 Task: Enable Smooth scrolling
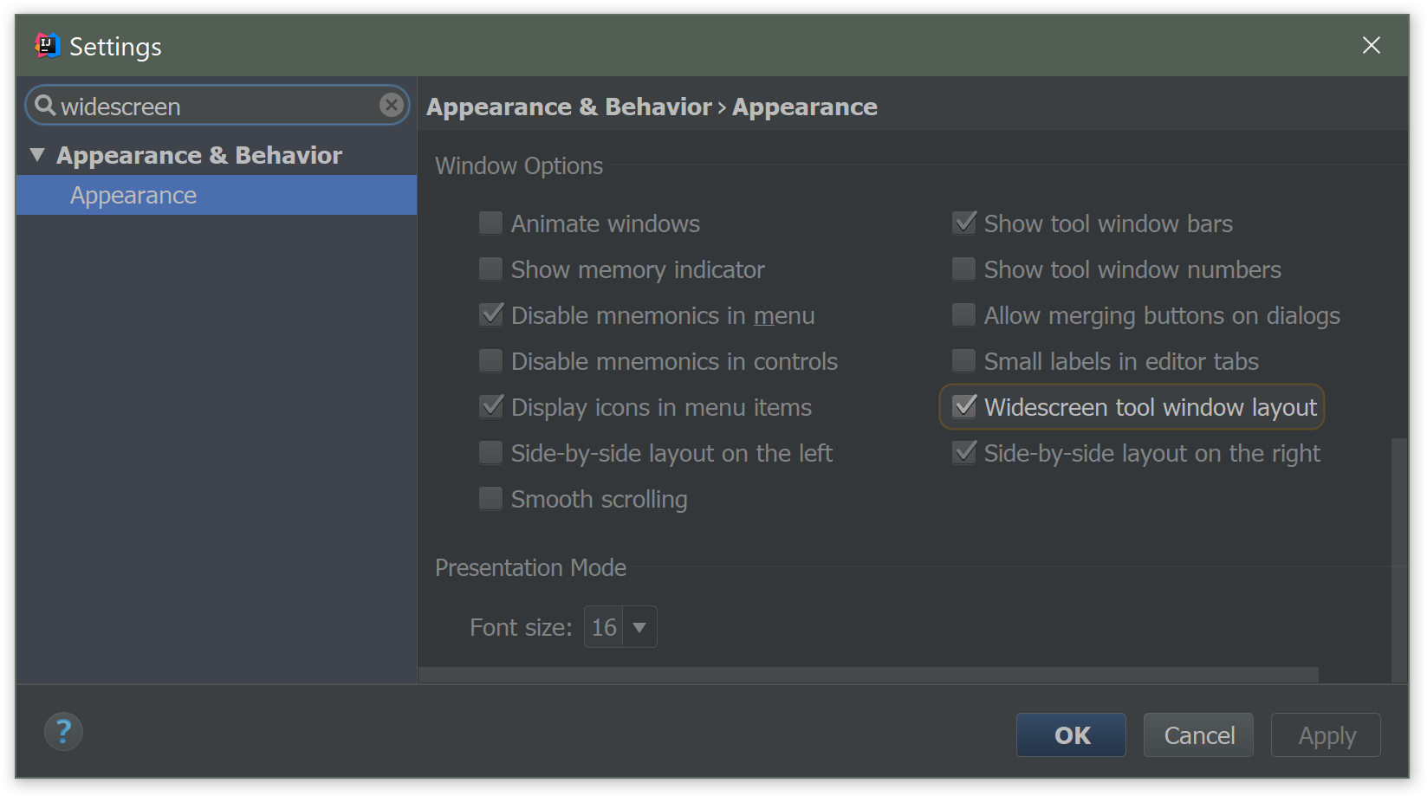(x=490, y=499)
